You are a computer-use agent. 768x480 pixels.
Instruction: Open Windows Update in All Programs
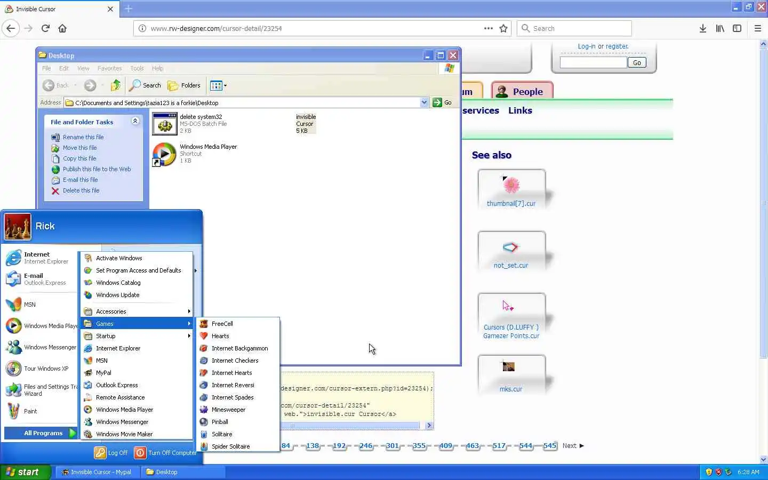tap(137, 295)
